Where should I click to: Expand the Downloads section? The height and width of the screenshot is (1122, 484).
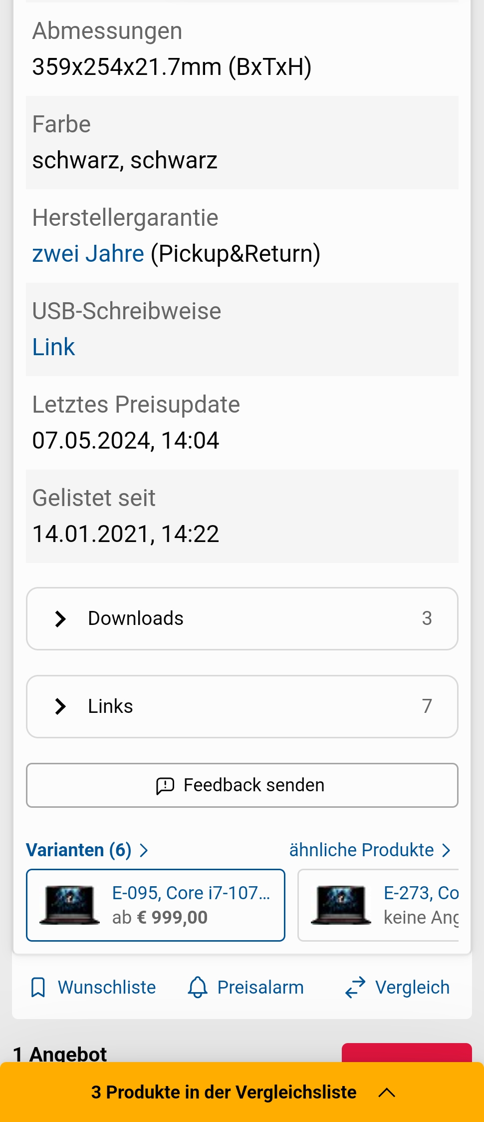coord(242,618)
